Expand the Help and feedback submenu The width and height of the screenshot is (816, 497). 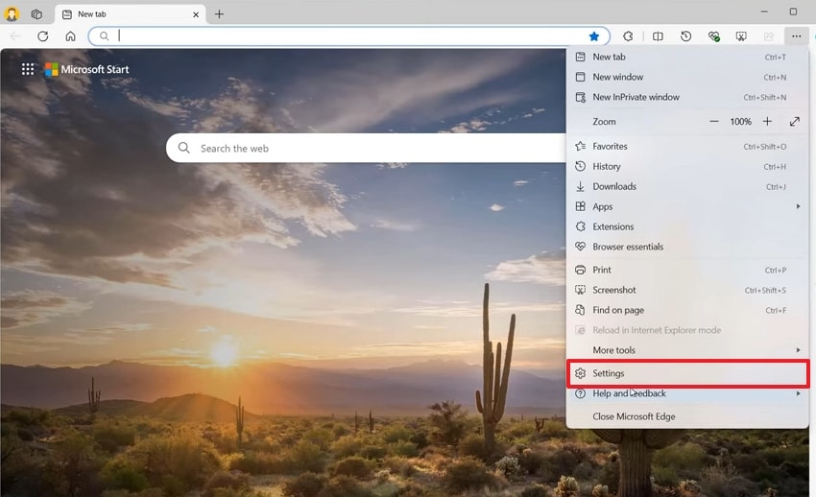tap(687, 393)
